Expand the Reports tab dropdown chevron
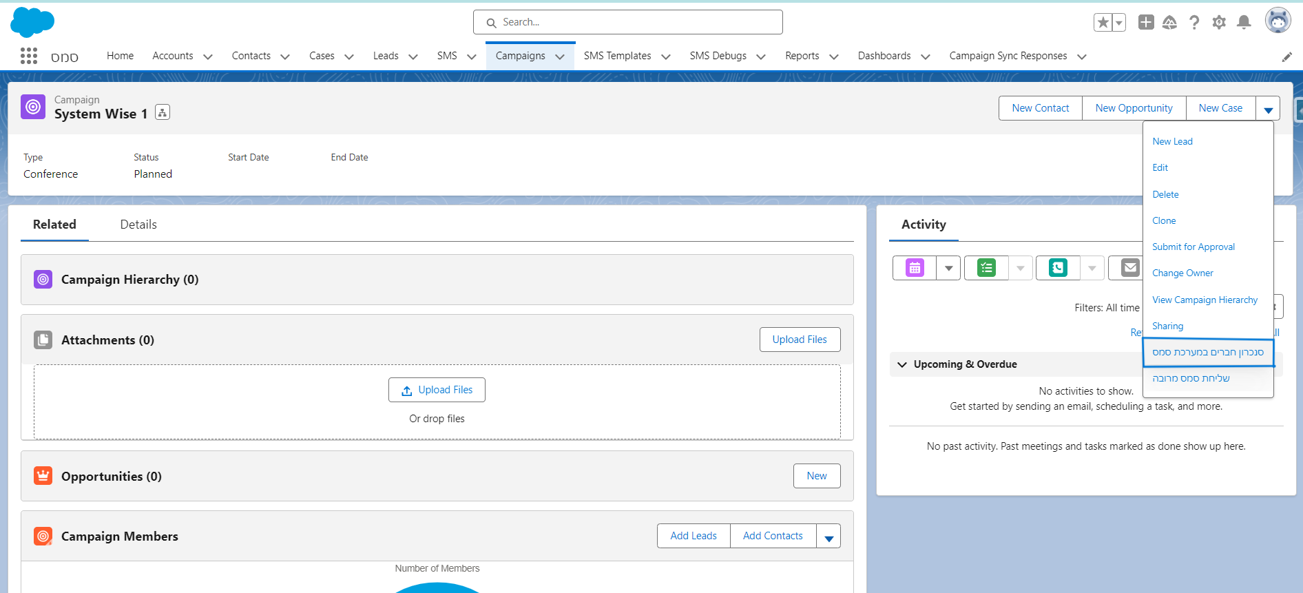 [834, 56]
